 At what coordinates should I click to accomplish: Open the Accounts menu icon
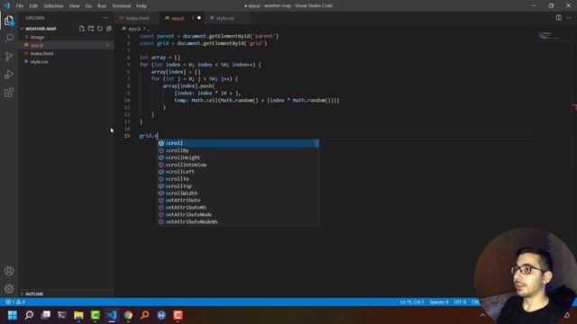(9, 271)
